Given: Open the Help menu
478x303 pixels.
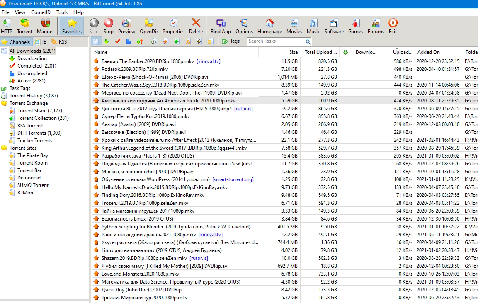Looking at the screenshot, I should pyautogui.click(x=78, y=12).
